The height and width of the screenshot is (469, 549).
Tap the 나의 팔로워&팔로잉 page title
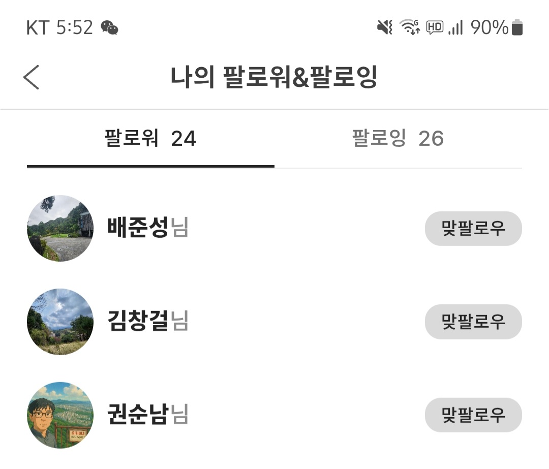point(273,77)
